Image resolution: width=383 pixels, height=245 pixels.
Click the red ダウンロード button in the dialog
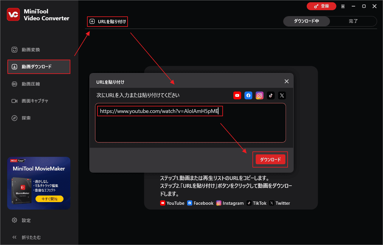[x=270, y=160]
